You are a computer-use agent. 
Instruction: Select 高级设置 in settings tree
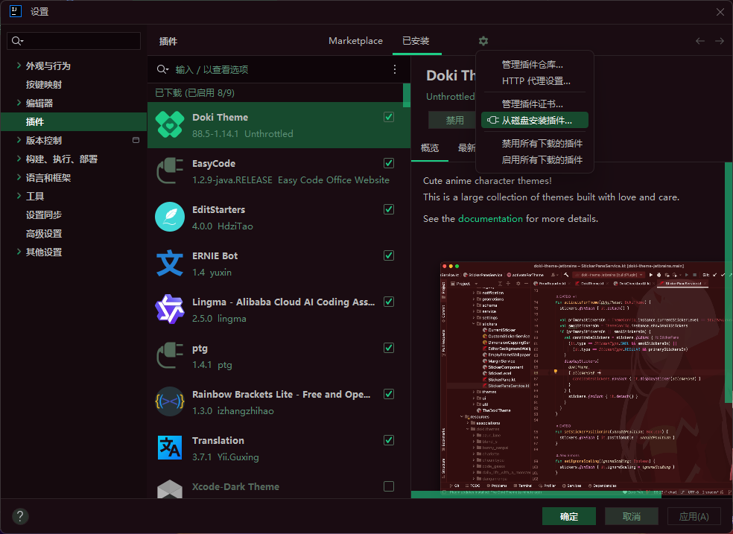click(x=44, y=234)
